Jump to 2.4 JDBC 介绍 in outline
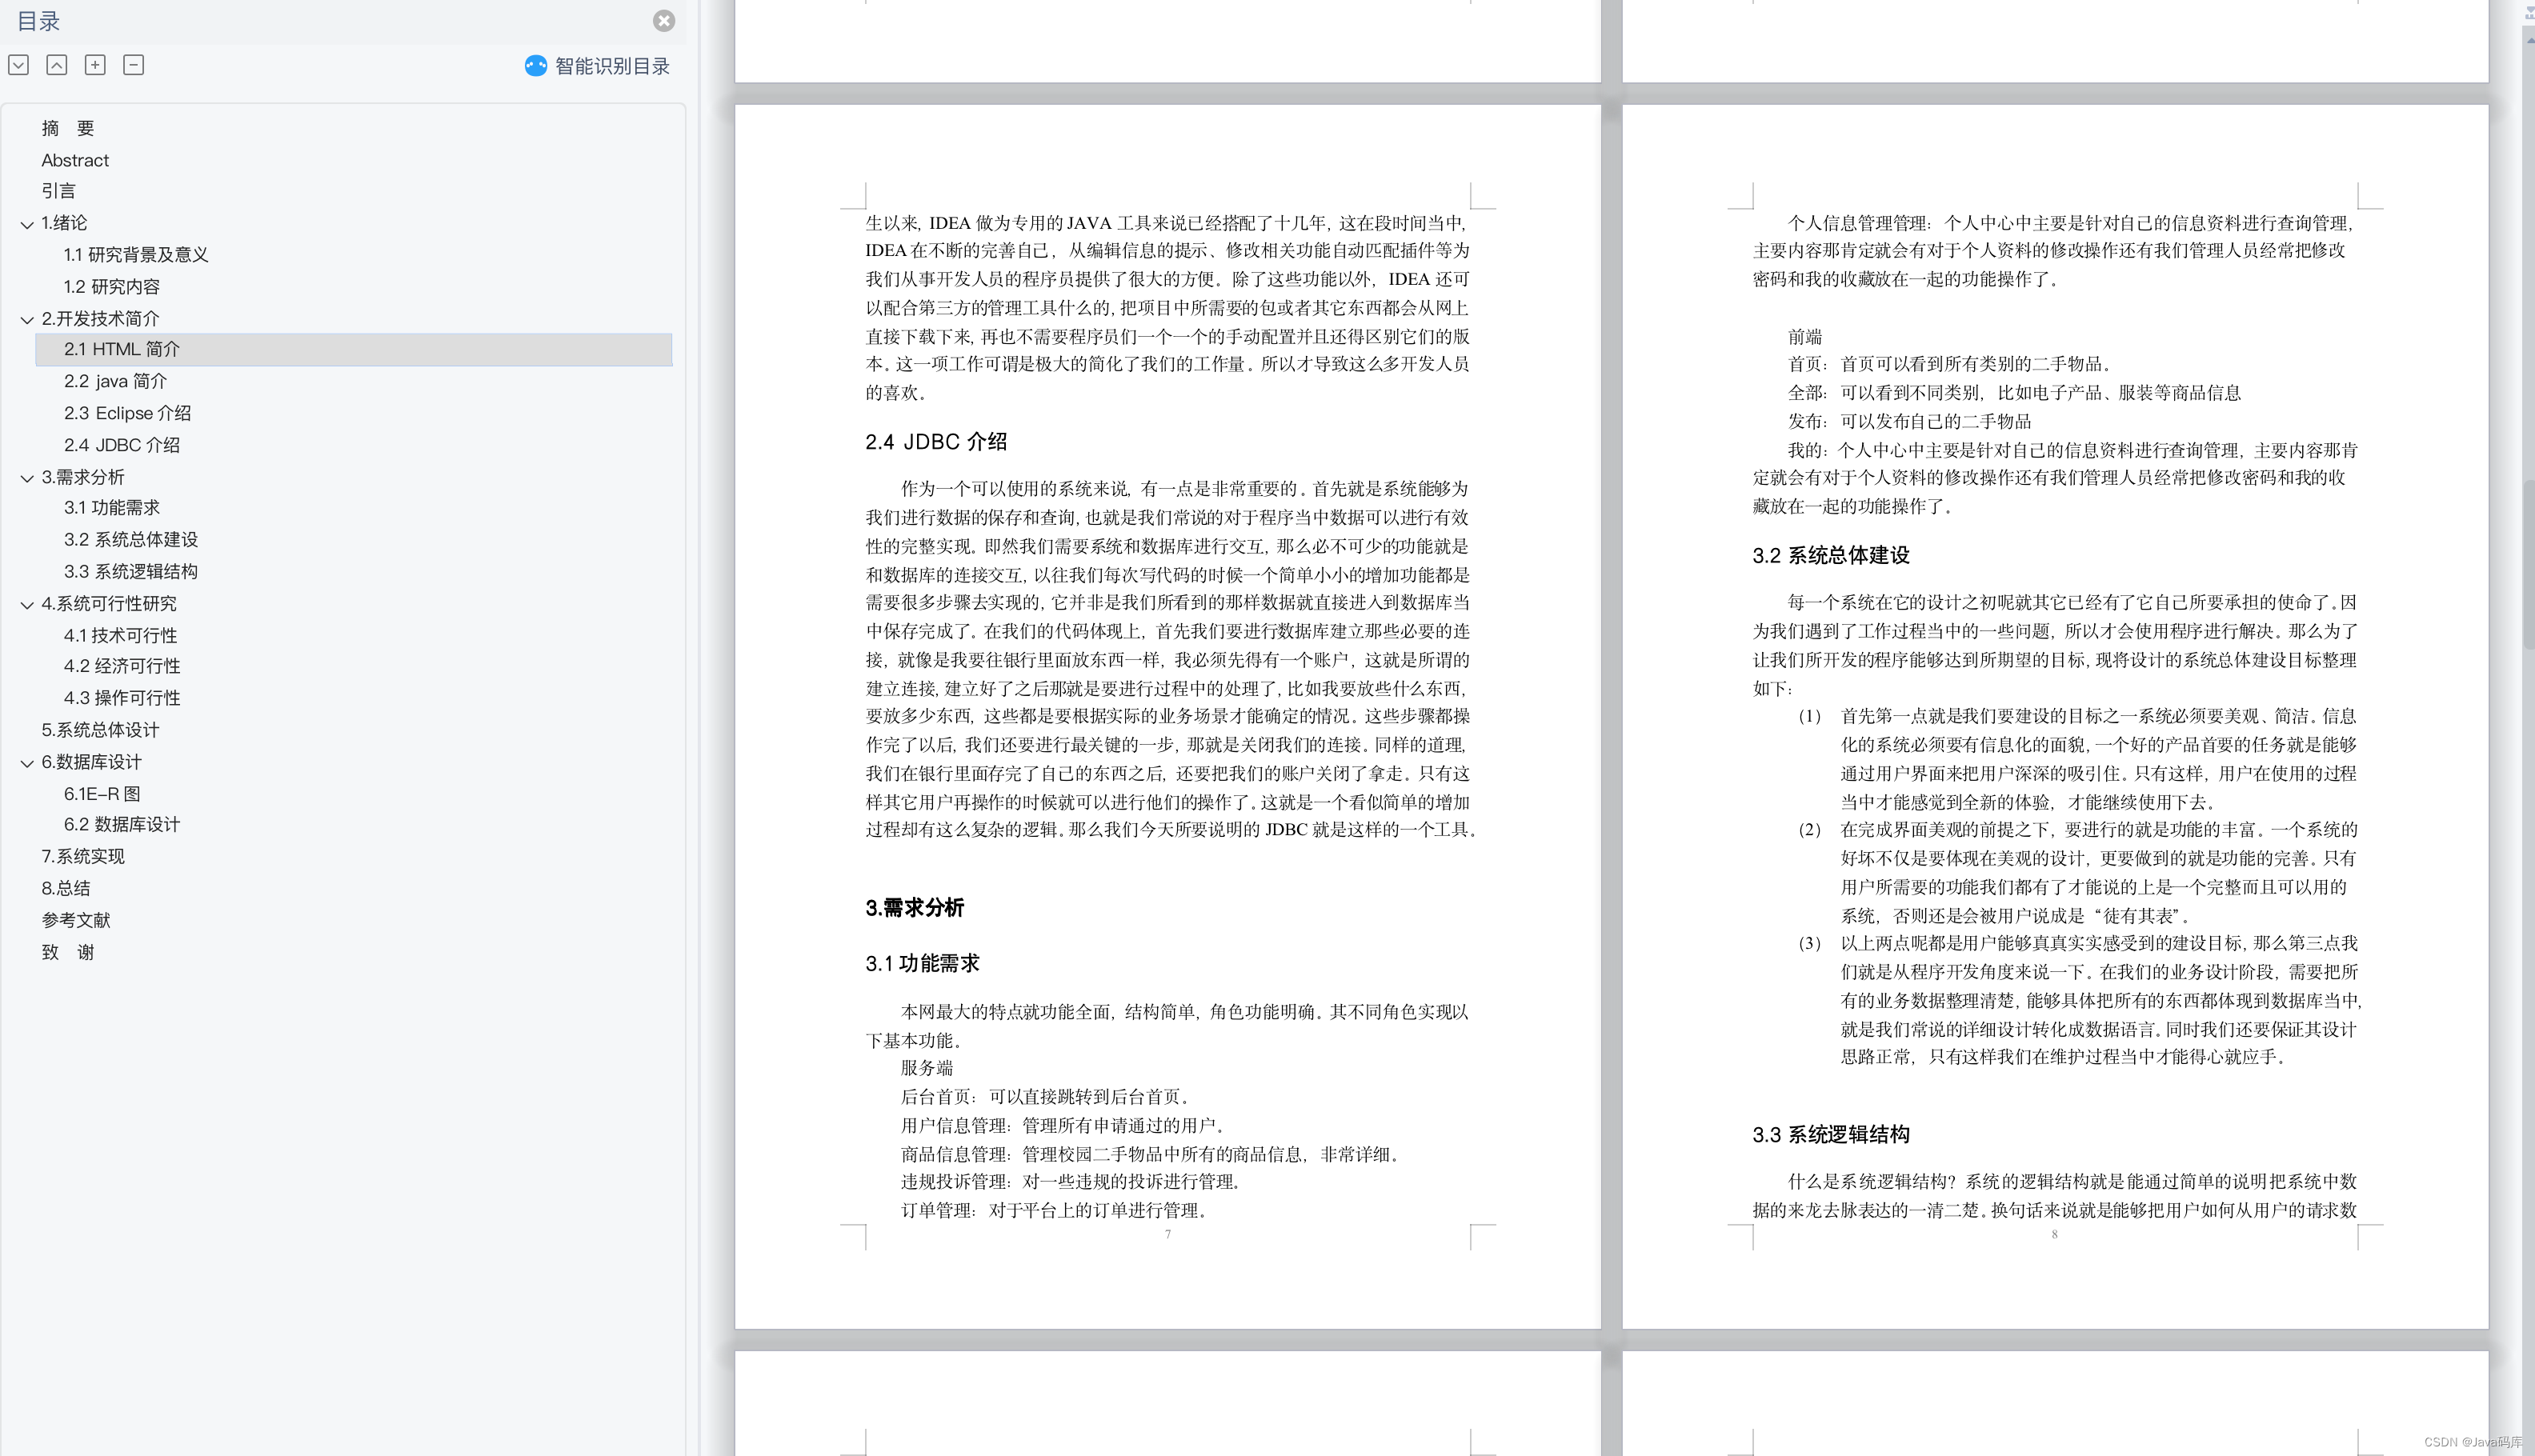Screen dimensions: 2535x1456 [122, 445]
